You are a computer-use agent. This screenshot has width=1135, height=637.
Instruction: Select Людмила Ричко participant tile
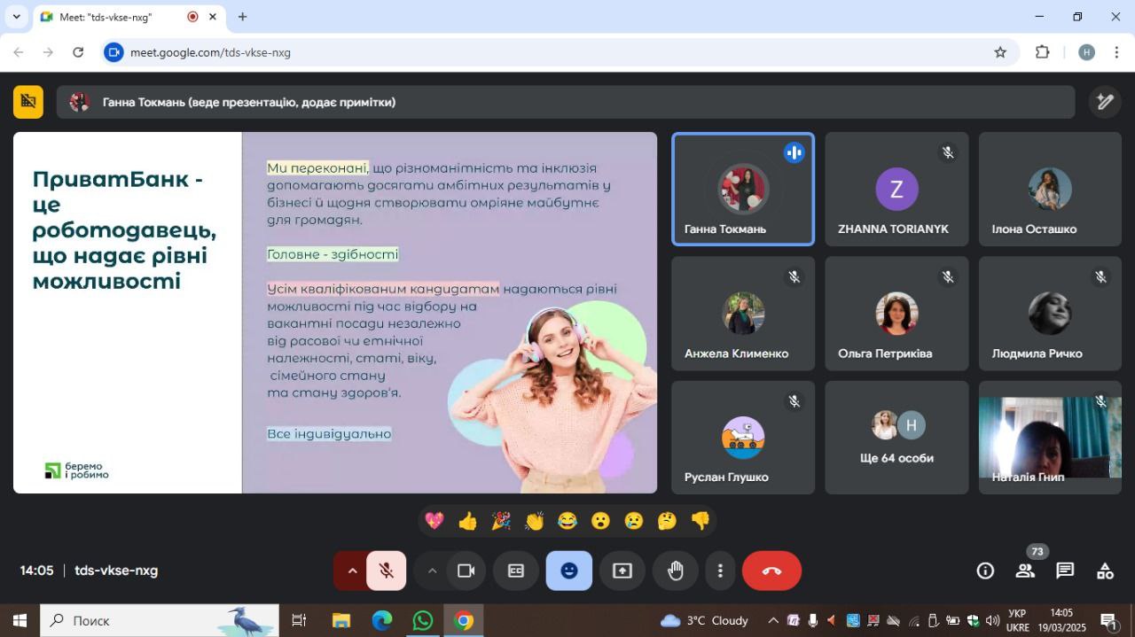click(1050, 313)
